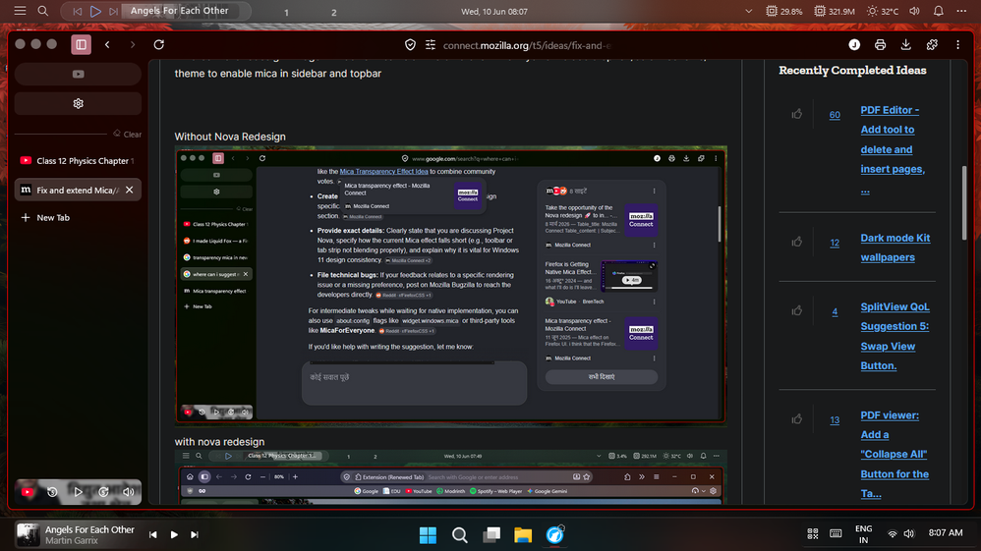The width and height of the screenshot is (981, 551).
Task: Switch to workspace 1
Action: [287, 12]
